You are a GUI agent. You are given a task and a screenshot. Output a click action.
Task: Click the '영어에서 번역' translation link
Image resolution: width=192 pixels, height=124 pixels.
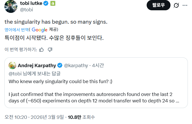coord(16,29)
